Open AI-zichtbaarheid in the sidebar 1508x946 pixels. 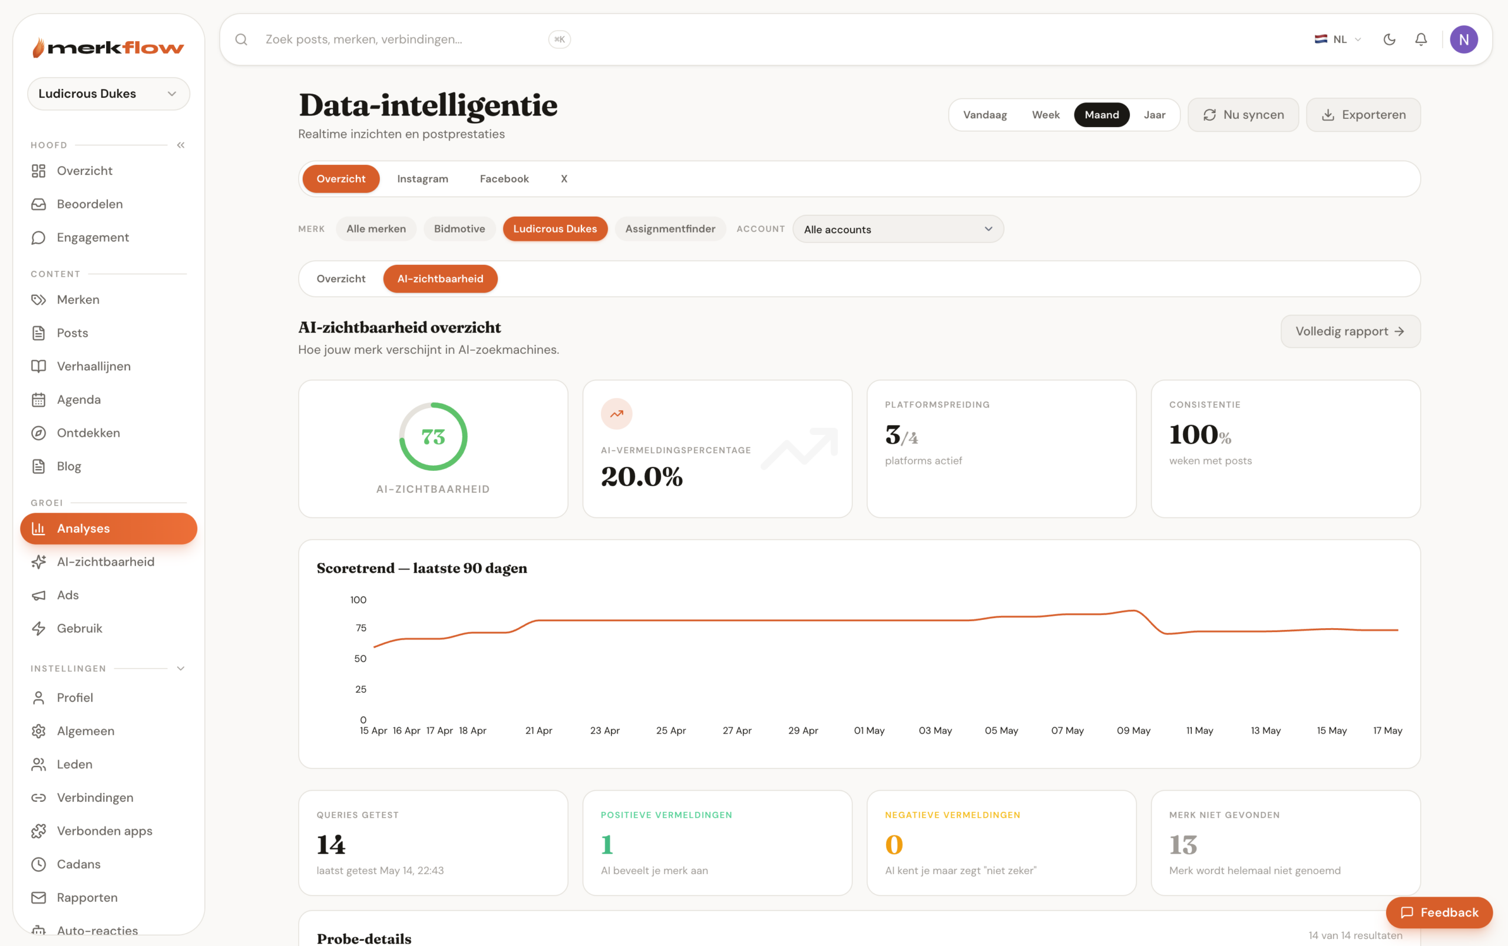click(108, 562)
